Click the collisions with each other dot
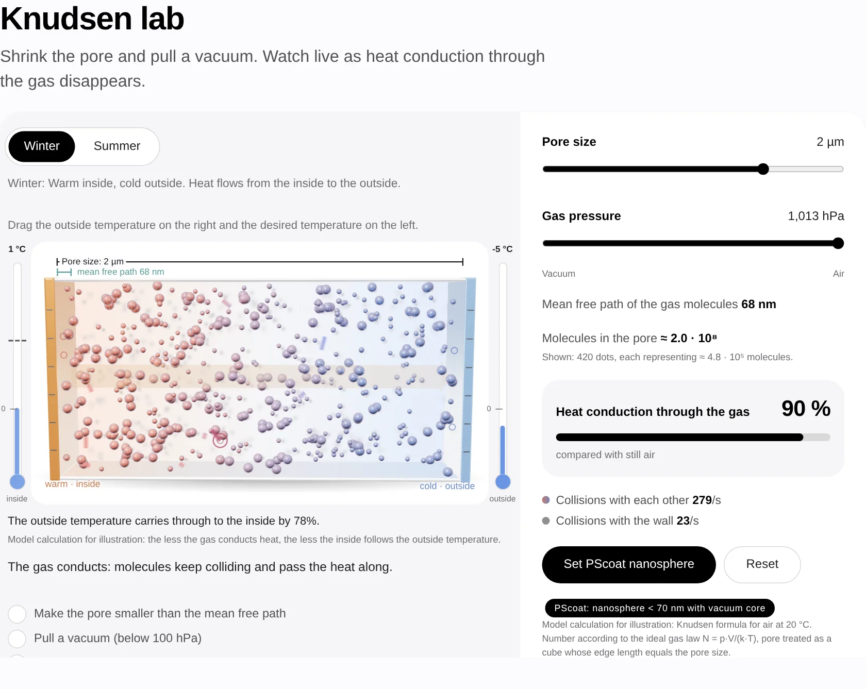Screen dimensions: 866x689 tap(546, 500)
